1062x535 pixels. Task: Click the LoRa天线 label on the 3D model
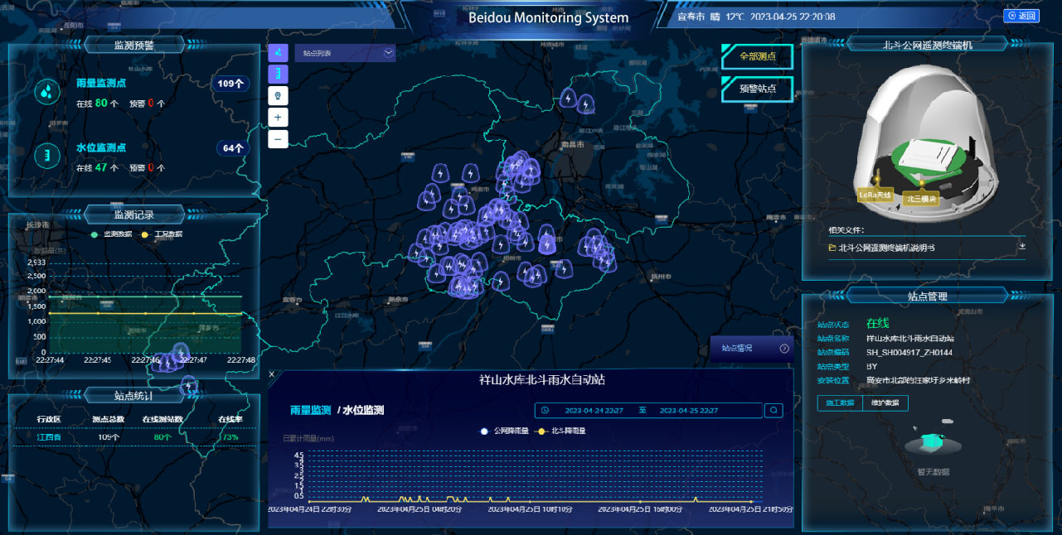coord(875,195)
